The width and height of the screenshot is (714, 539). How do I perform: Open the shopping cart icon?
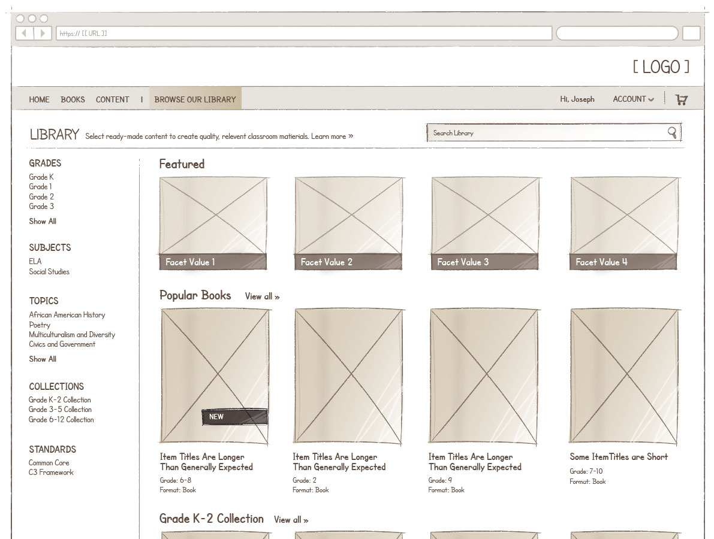(x=682, y=99)
